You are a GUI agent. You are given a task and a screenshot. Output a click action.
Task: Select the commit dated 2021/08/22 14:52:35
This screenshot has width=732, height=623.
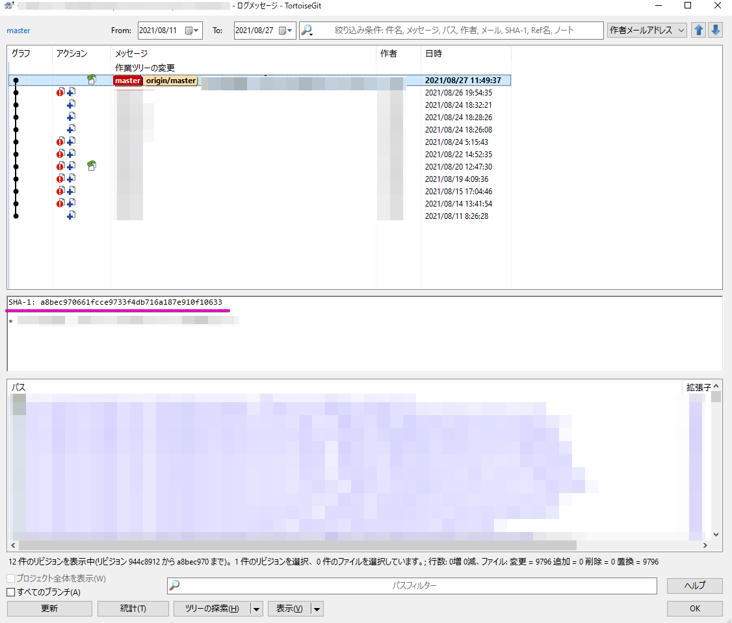259,155
